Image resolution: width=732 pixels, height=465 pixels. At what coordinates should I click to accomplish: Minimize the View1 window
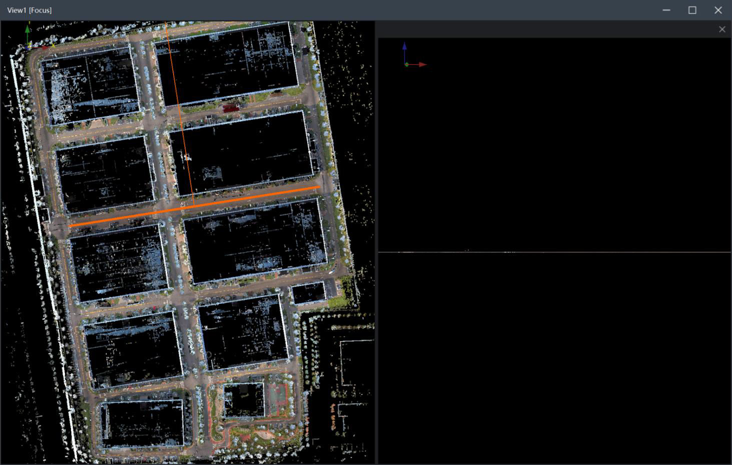(x=666, y=10)
